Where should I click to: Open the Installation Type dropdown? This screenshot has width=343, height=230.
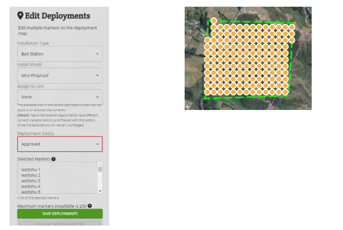60,54
